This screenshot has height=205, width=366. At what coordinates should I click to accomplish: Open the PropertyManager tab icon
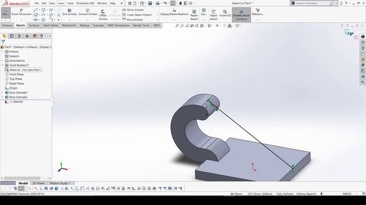[x=12, y=36]
